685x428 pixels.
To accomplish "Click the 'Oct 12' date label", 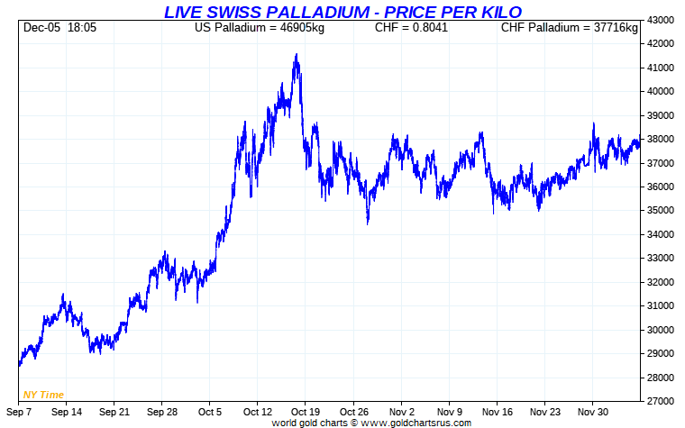I will [258, 412].
